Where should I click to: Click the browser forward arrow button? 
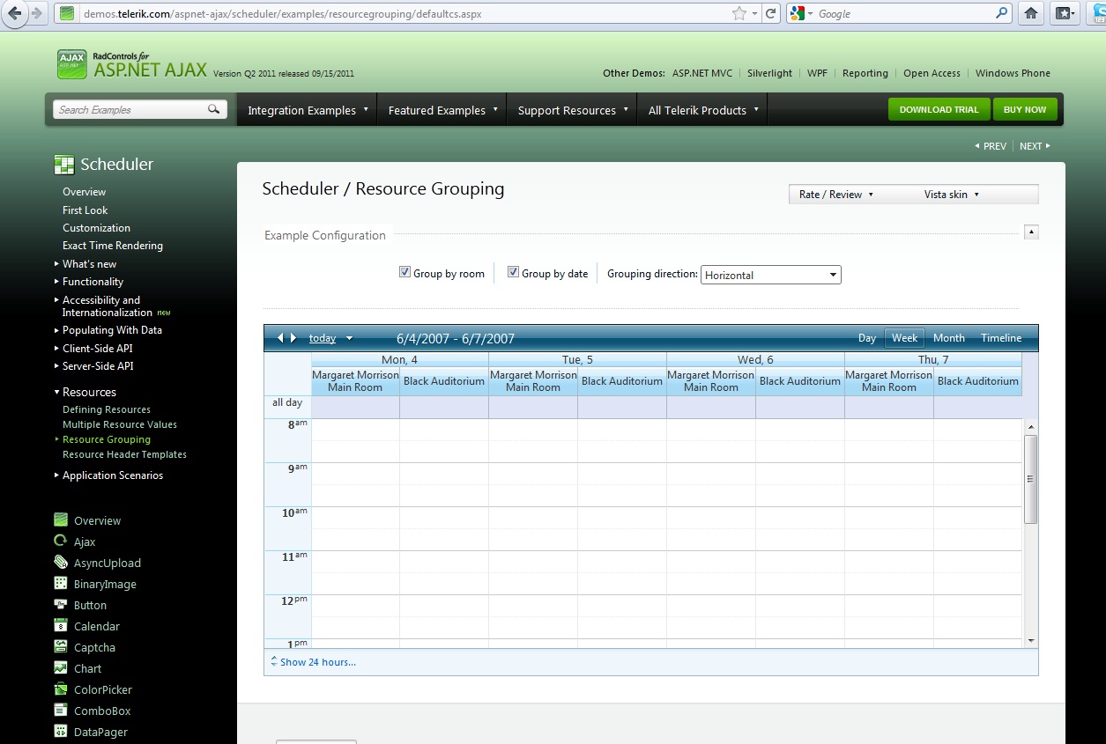coord(37,13)
